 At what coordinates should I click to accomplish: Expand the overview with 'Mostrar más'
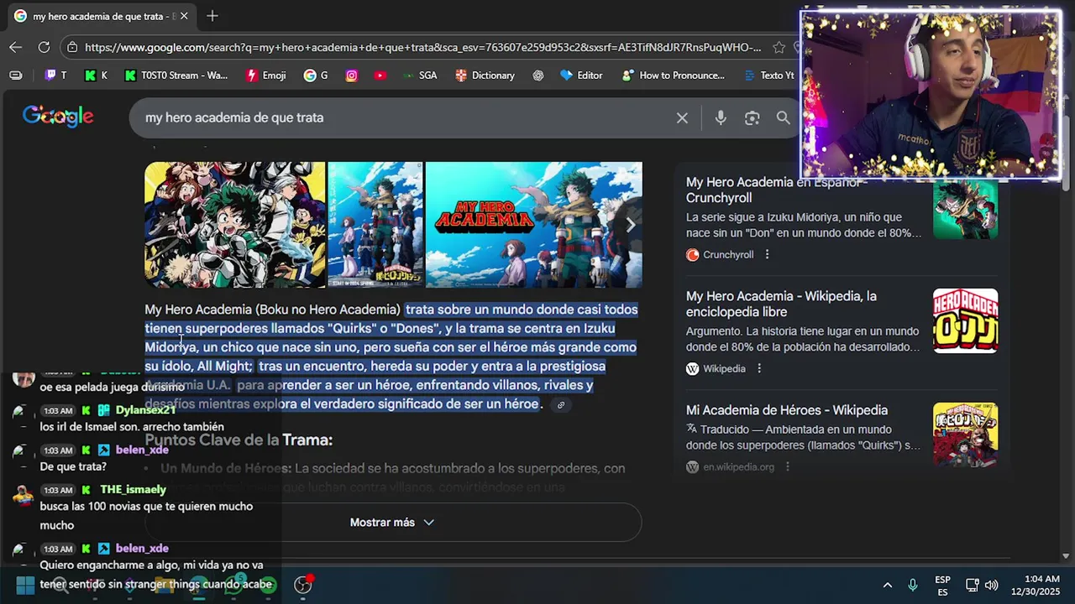[393, 522]
